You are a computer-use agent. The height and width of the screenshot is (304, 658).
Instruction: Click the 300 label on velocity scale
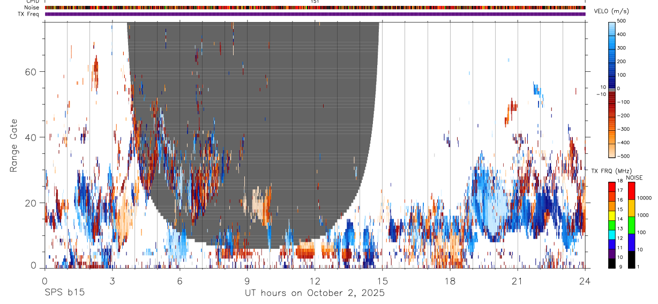click(622, 48)
